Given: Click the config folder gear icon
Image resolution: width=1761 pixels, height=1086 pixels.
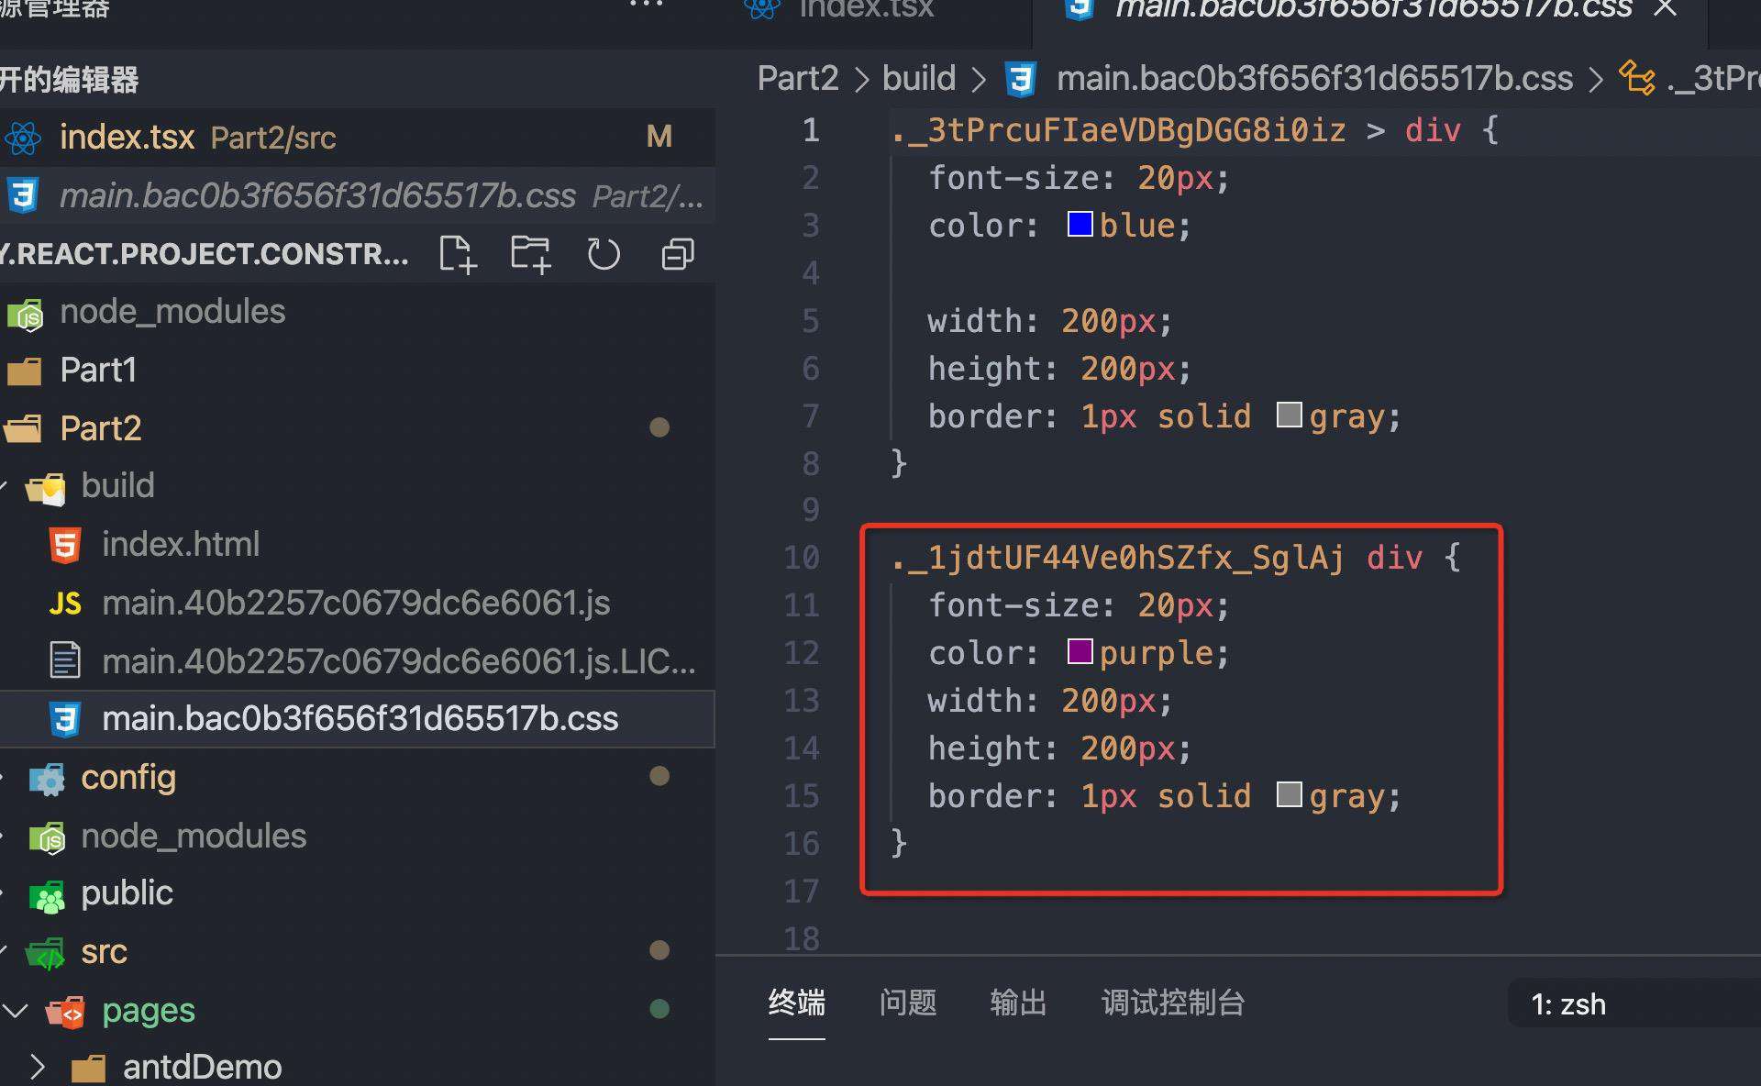Looking at the screenshot, I should point(47,779).
